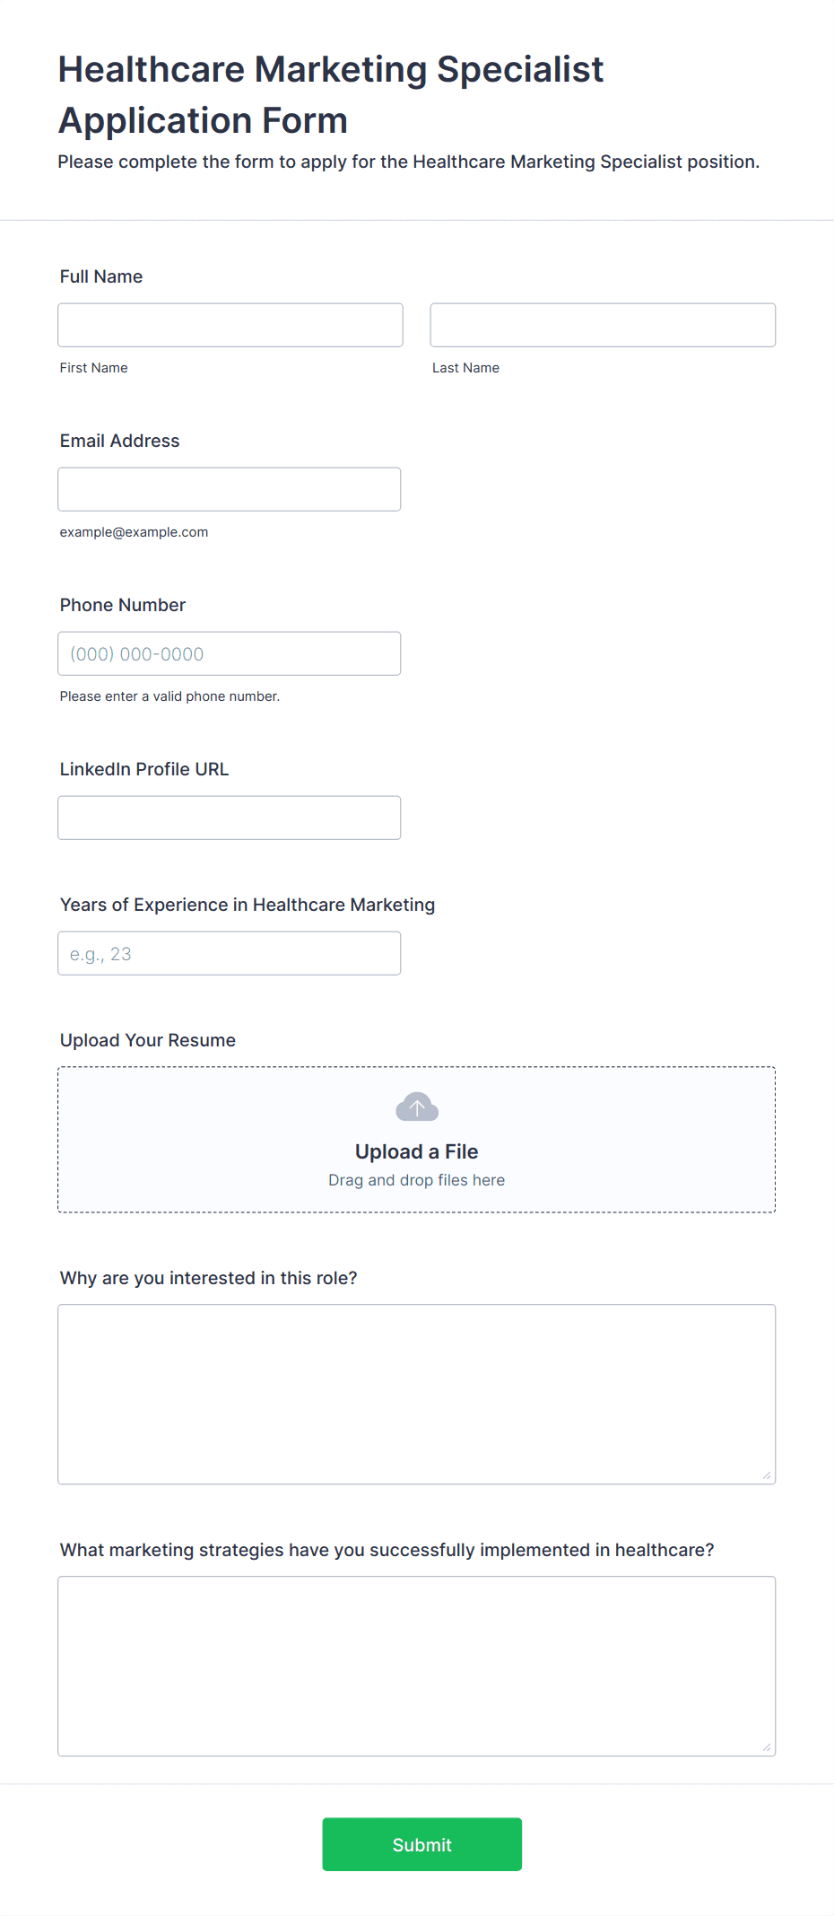The image size is (834, 1916).
Task: Click the LinkedIn Profile URL label
Action: [x=144, y=769]
